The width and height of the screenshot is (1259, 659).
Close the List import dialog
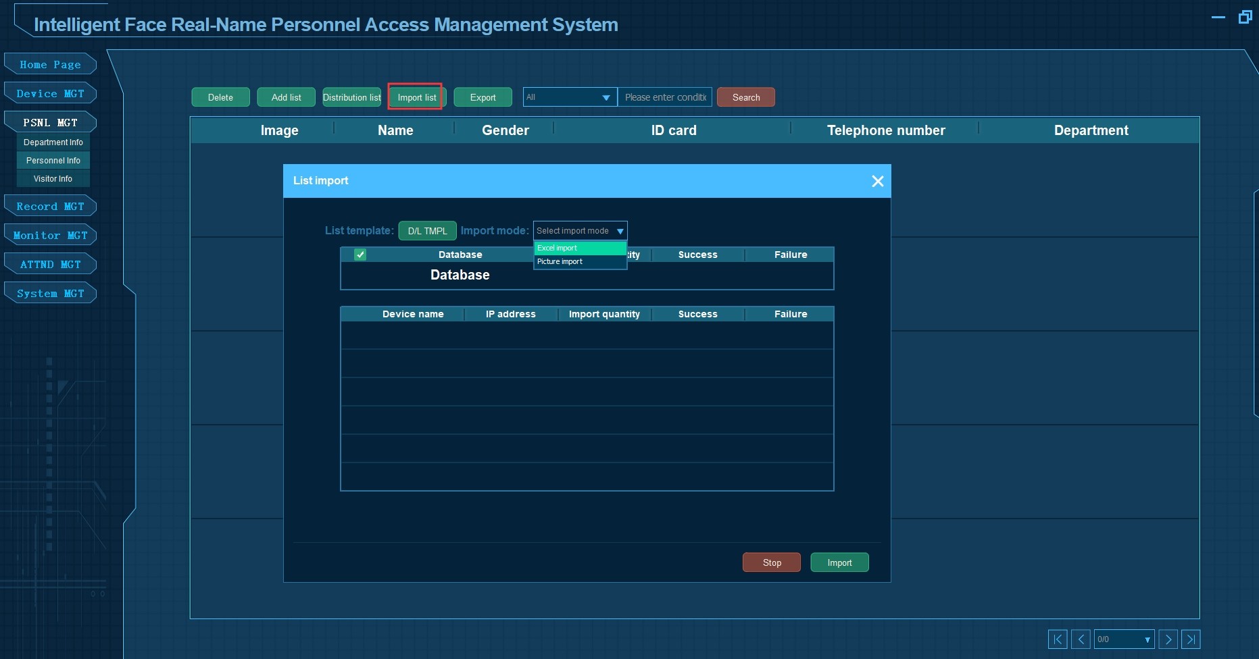pyautogui.click(x=877, y=181)
